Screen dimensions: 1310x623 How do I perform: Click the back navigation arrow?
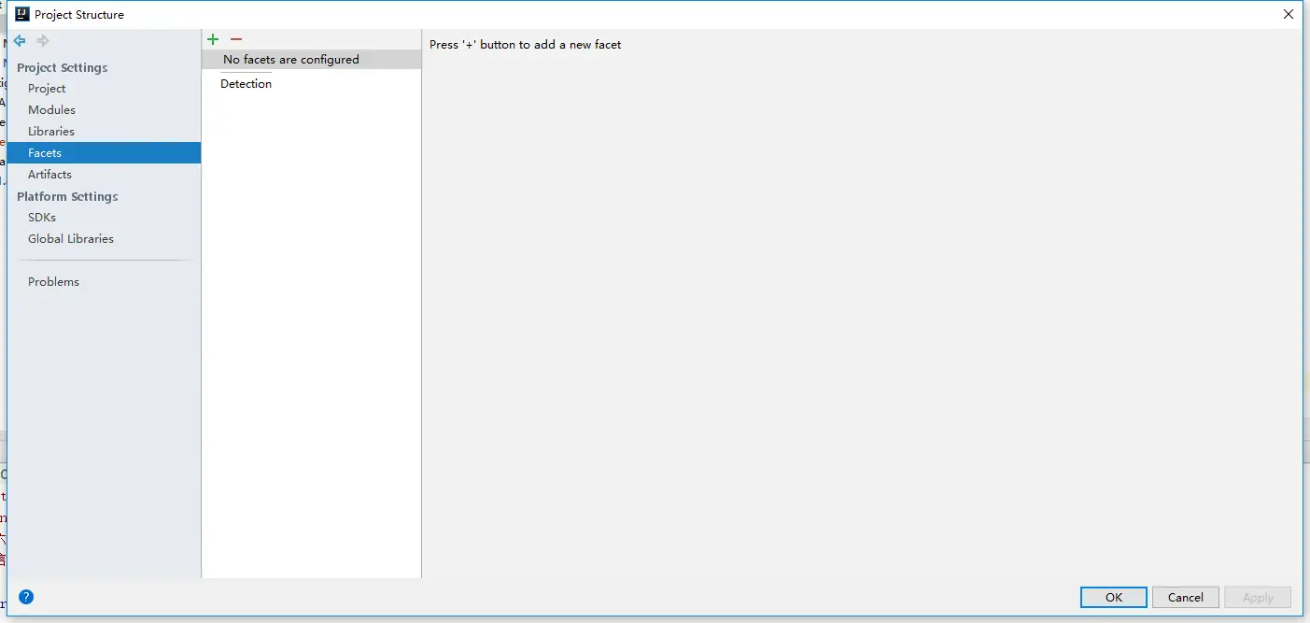click(x=20, y=41)
